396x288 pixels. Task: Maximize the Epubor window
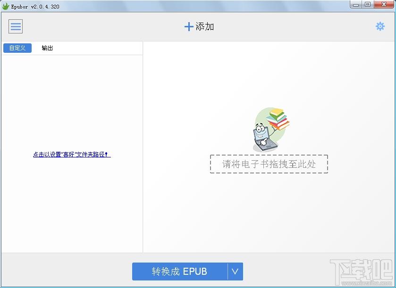pyautogui.click(x=368, y=5)
